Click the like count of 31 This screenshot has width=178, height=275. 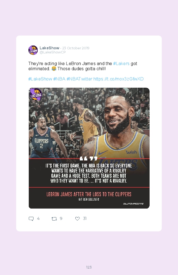coord(85,218)
